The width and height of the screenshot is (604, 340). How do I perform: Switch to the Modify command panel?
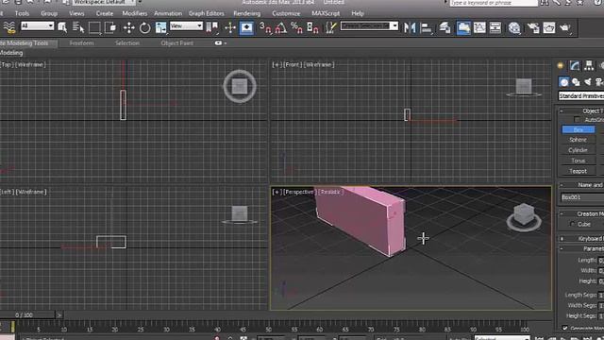(x=575, y=65)
